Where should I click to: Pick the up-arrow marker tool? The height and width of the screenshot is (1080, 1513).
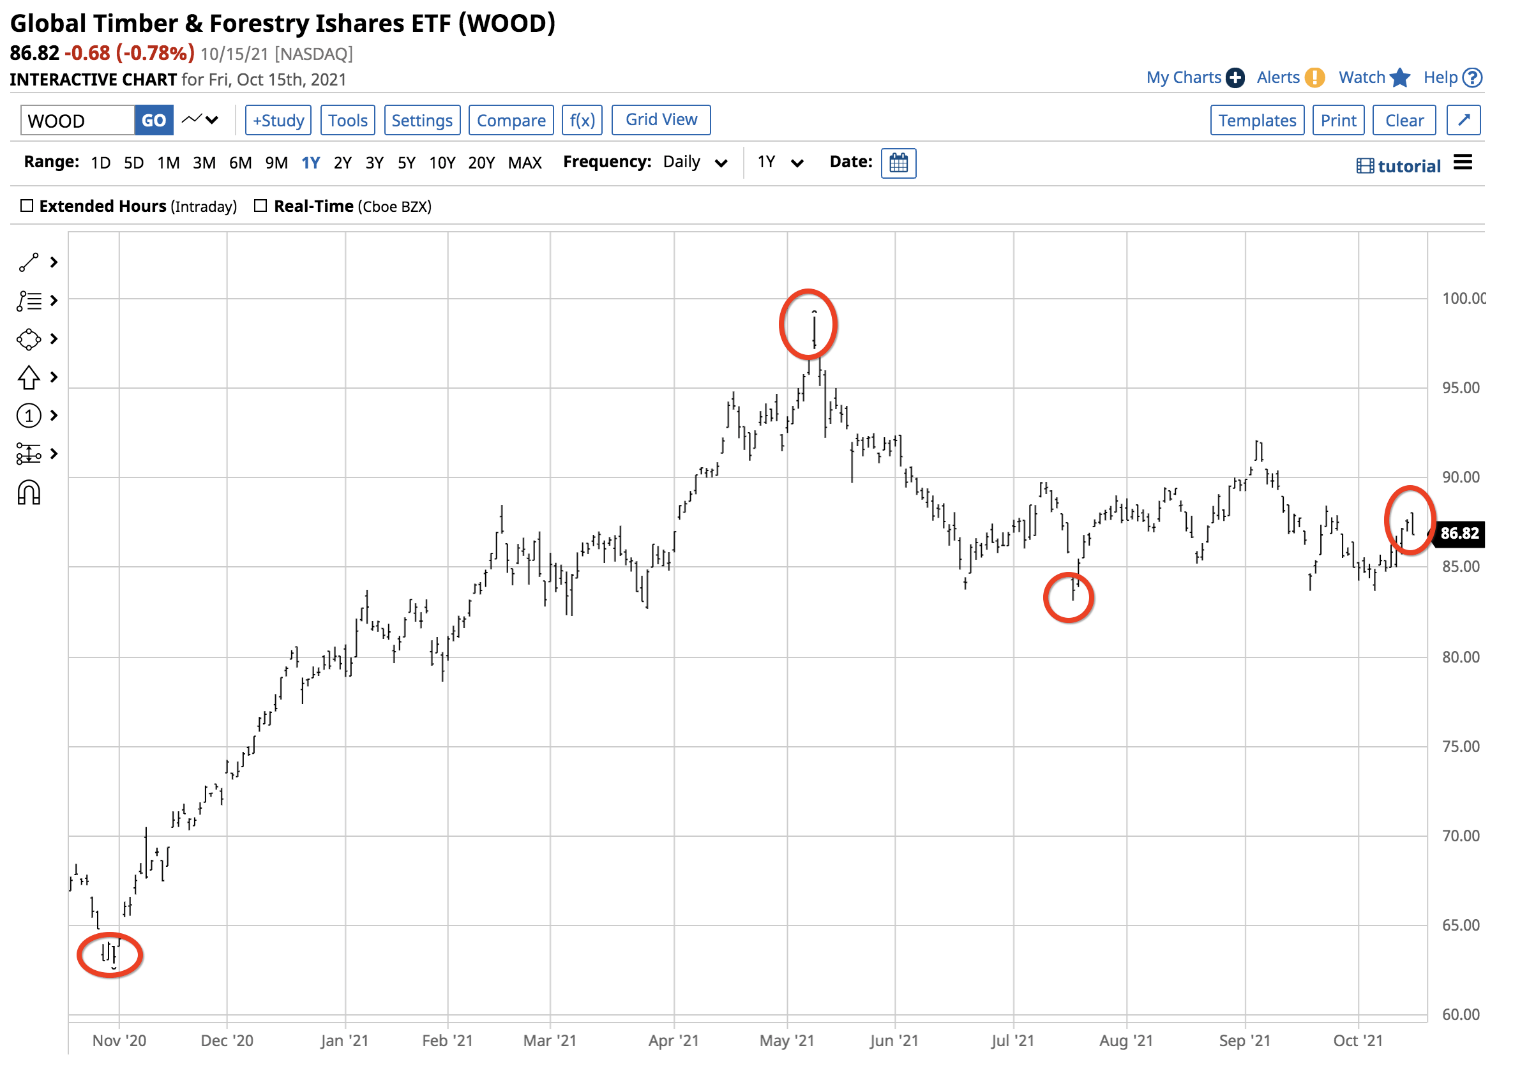(29, 378)
